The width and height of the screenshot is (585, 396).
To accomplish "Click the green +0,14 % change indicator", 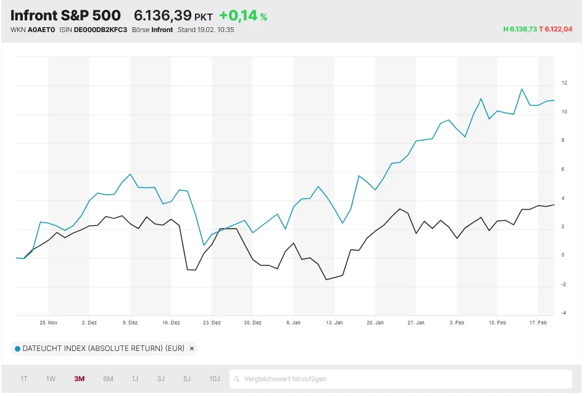I will coord(243,16).
